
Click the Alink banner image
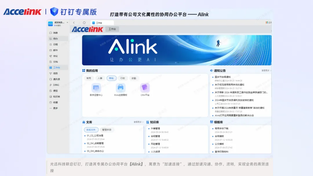click(177, 50)
